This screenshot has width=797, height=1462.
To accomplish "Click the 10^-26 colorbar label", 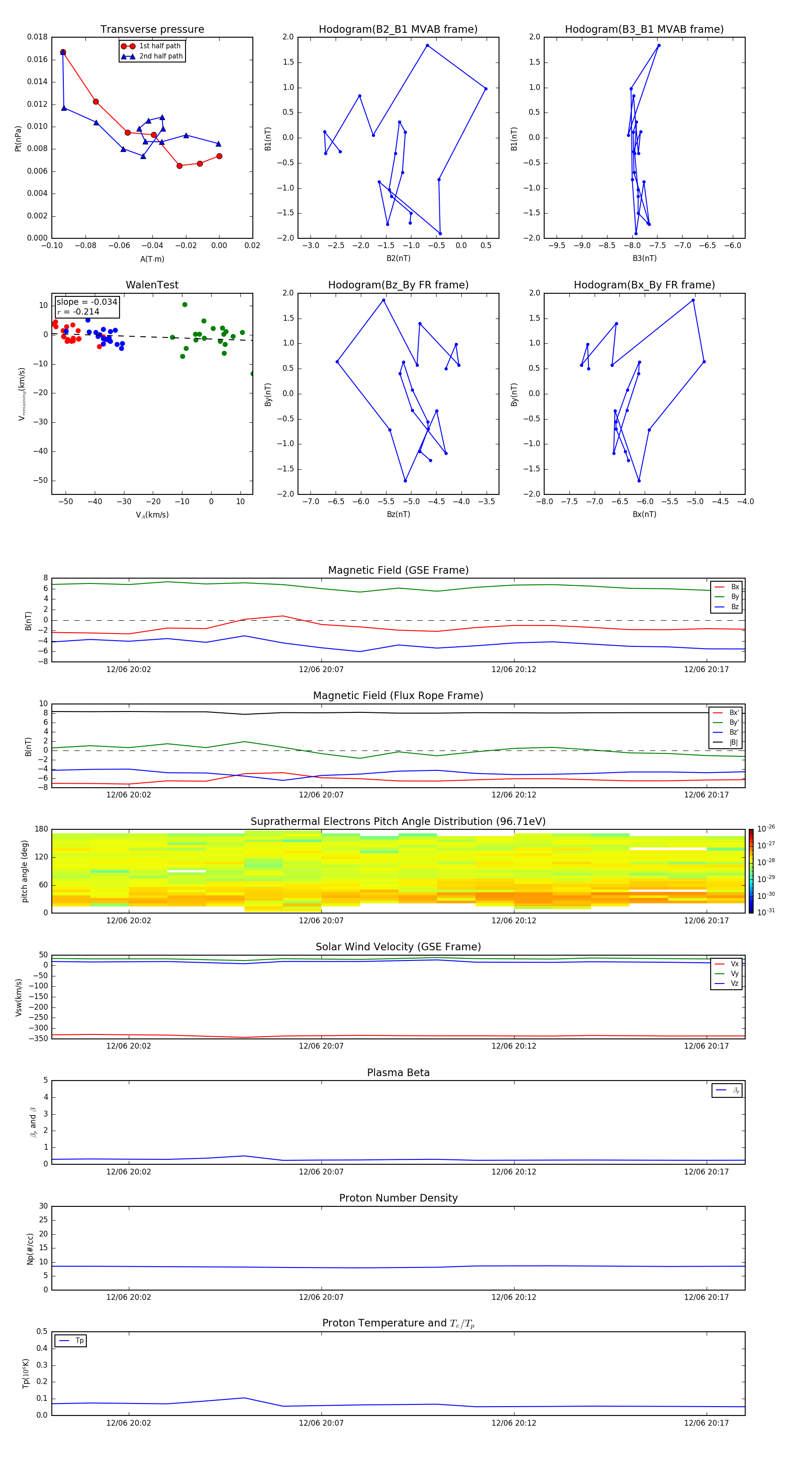I will click(x=766, y=828).
